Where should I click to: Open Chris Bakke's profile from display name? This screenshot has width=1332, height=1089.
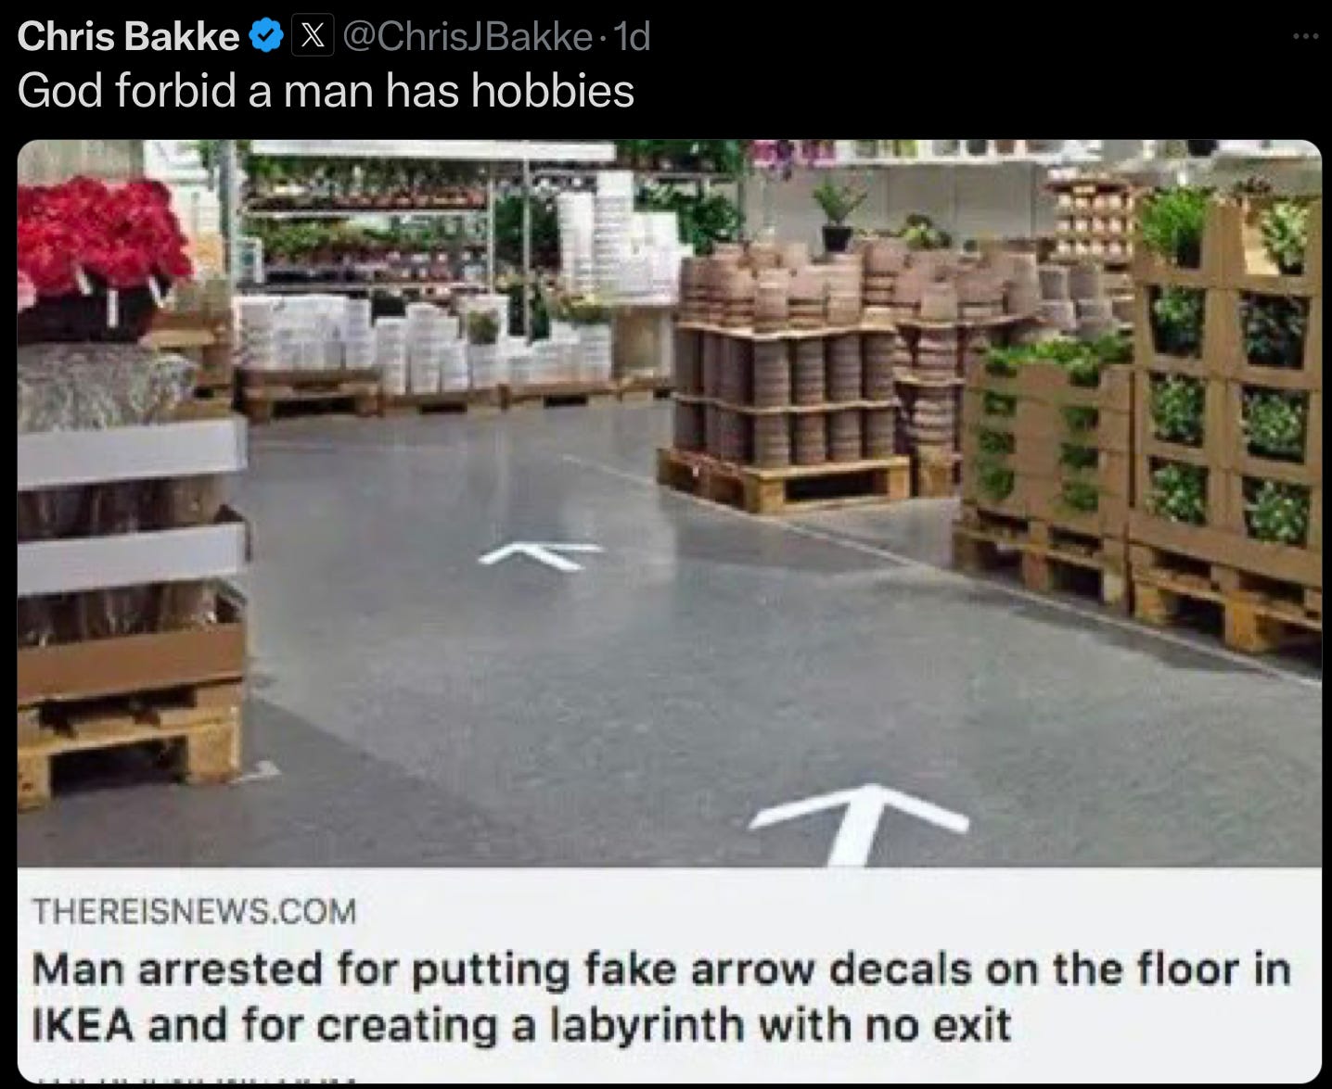tap(128, 37)
